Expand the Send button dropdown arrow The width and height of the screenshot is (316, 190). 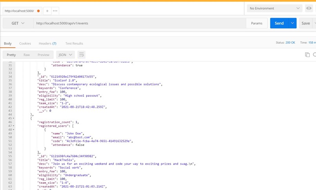[x=292, y=23]
